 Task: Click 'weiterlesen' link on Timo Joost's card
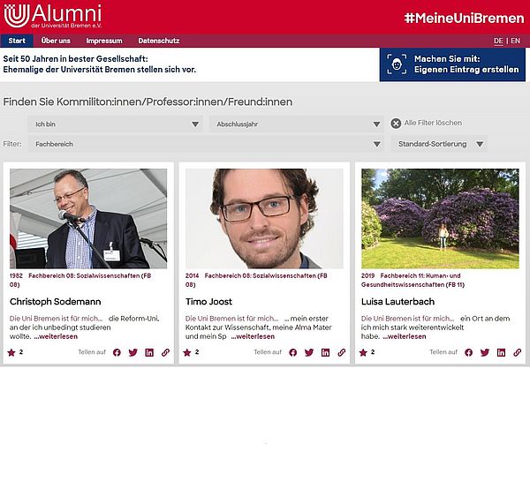click(254, 336)
